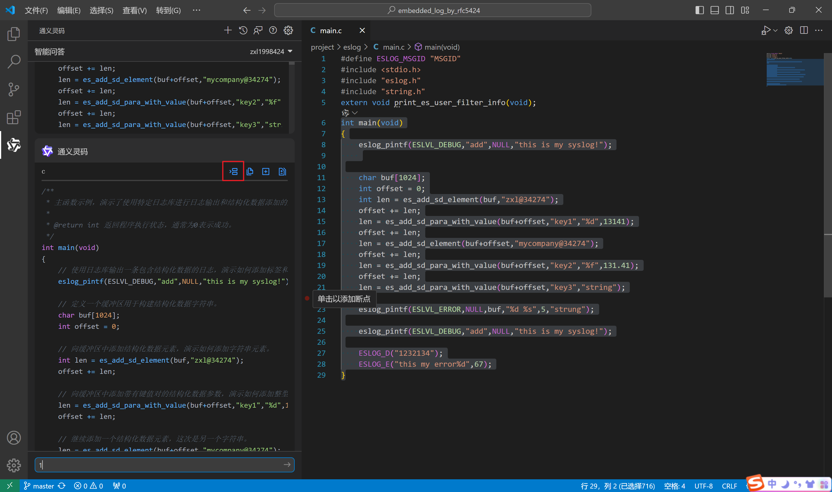Click cursor position 行 29, 列 2
This screenshot has width=832, height=492.
point(617,486)
